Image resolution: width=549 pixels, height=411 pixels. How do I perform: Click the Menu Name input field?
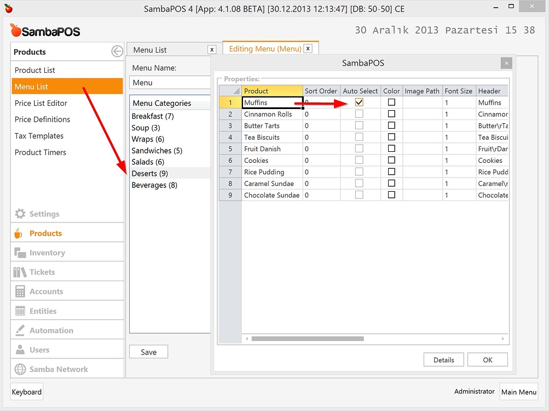tap(170, 83)
